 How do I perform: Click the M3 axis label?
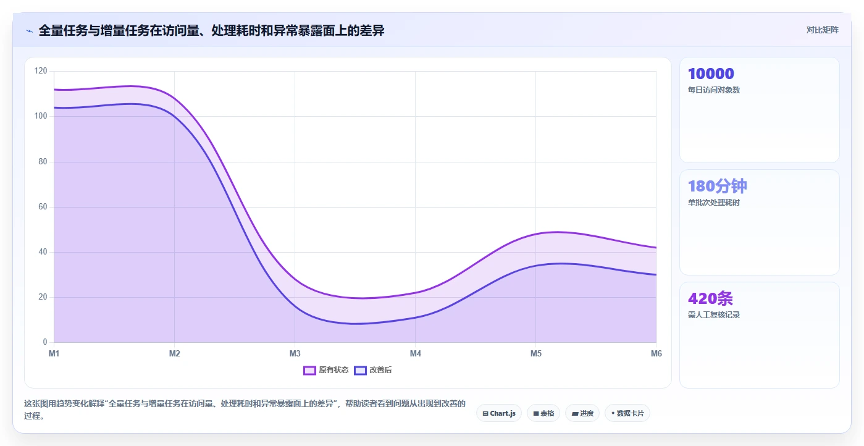(x=295, y=353)
